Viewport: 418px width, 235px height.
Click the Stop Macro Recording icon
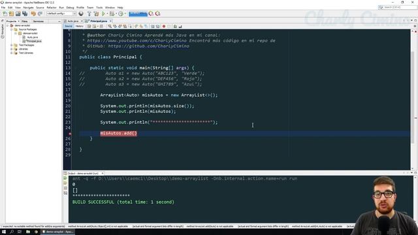169,26
